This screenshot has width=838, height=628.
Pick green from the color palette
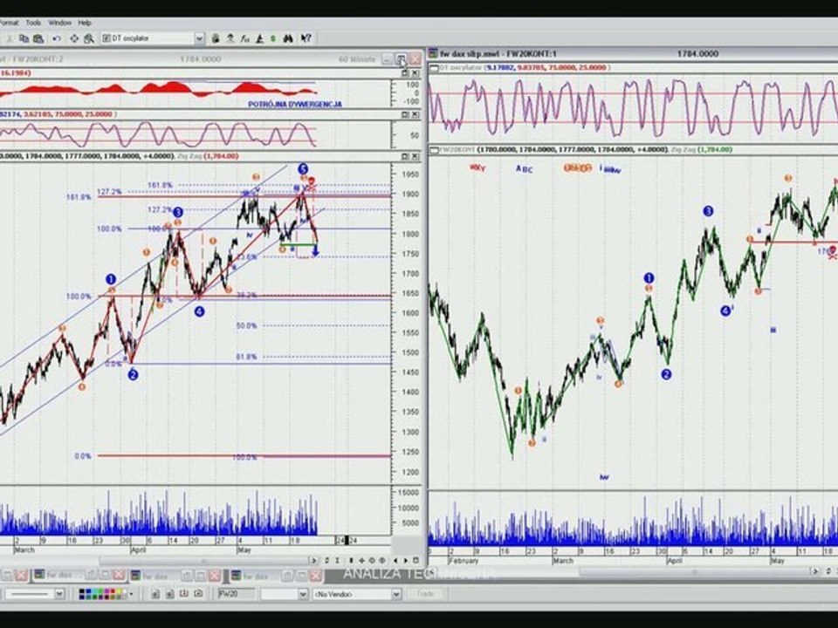pyautogui.click(x=101, y=591)
